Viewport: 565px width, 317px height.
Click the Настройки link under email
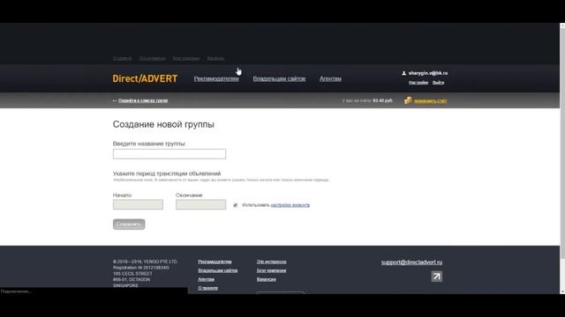tap(418, 82)
